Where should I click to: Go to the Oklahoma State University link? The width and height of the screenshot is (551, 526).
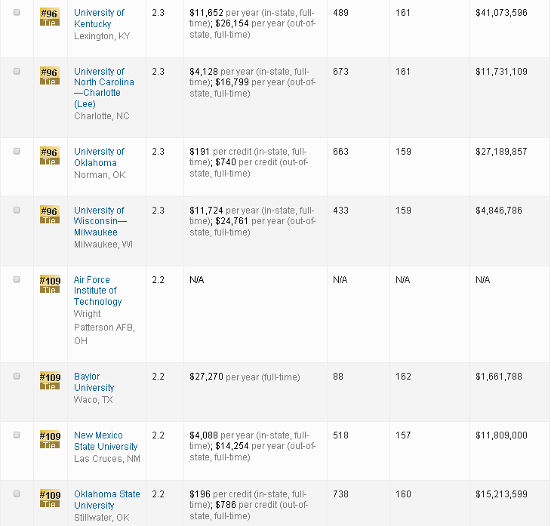(106, 500)
